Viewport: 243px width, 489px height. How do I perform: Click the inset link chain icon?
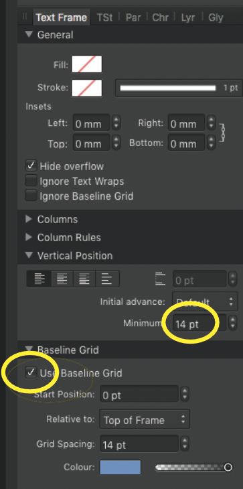(x=222, y=133)
